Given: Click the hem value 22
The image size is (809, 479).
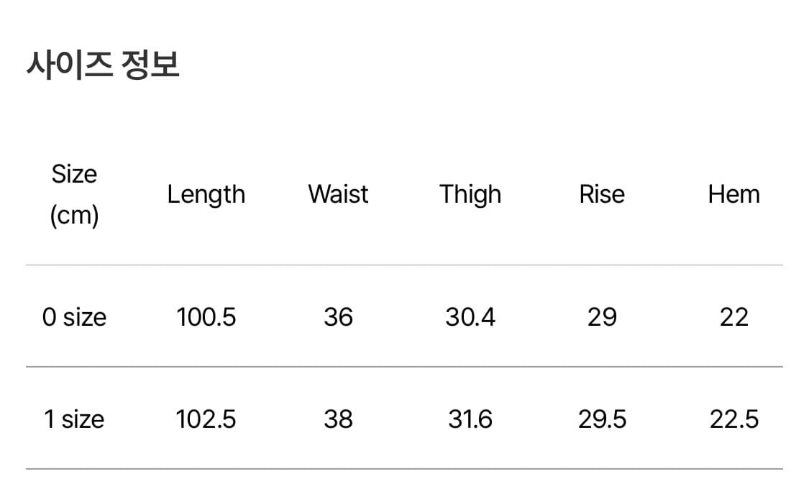Looking at the screenshot, I should [733, 316].
